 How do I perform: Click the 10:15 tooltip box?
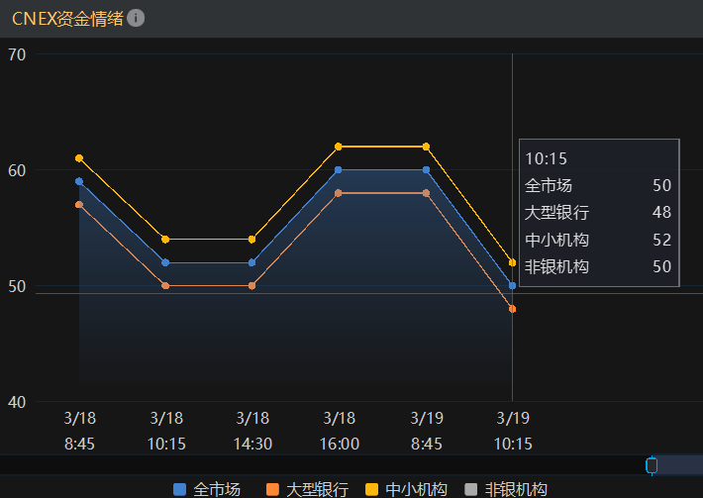(x=598, y=212)
